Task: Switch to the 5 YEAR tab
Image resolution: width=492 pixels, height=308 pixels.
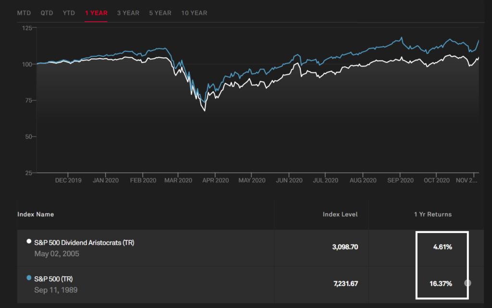Action: point(160,13)
